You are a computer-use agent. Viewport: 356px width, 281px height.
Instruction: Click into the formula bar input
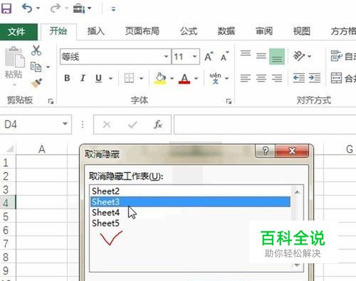(265, 124)
